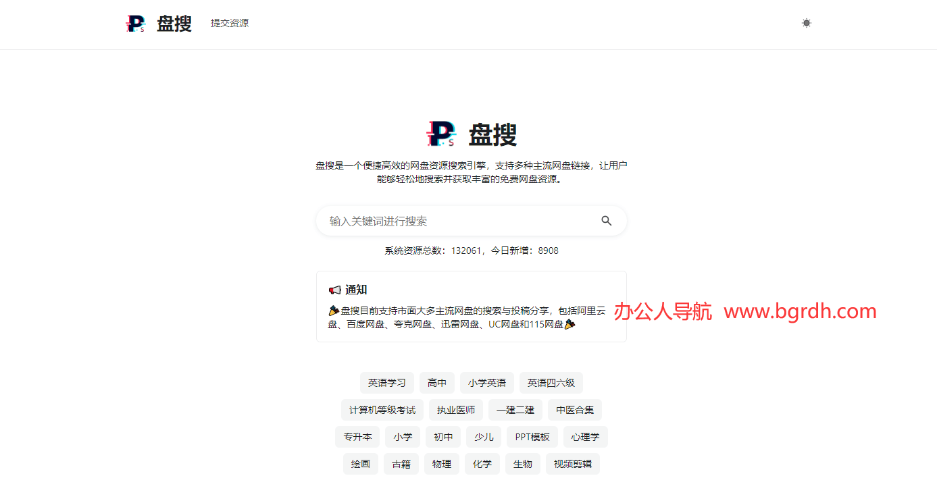Click the magnifier search icon

coord(606,221)
